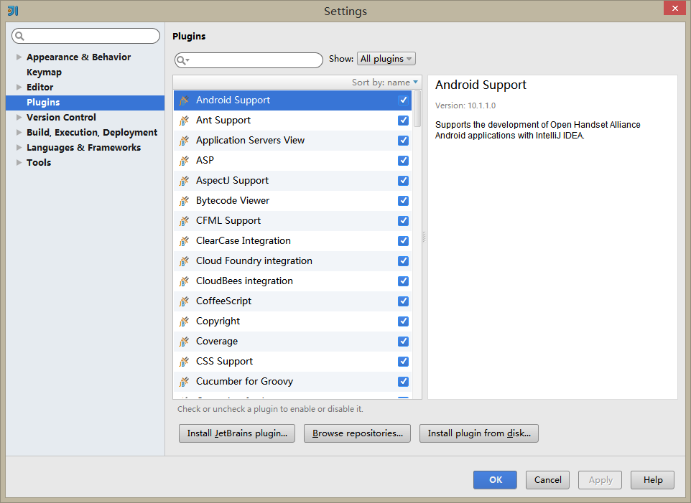Expand Build, Execution, Deployment arrow
Image resolution: width=691 pixels, height=503 pixels.
point(19,133)
